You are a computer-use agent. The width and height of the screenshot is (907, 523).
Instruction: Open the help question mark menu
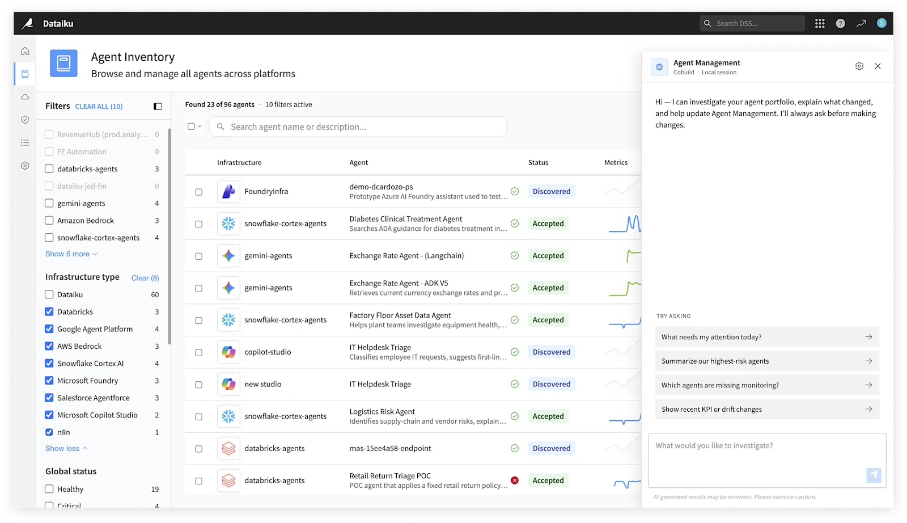click(x=840, y=23)
